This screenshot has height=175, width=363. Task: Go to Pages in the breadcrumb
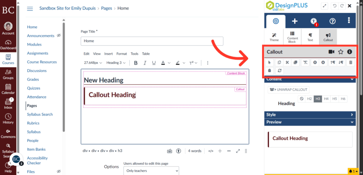pyautogui.click(x=106, y=9)
